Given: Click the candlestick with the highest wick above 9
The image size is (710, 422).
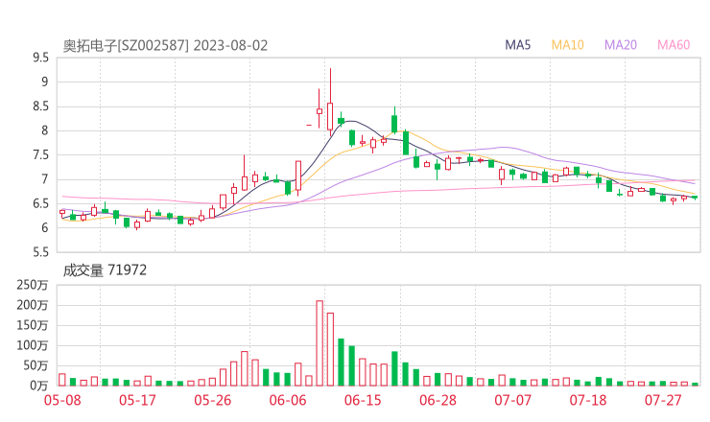Looking at the screenshot, I should tap(330, 103).
